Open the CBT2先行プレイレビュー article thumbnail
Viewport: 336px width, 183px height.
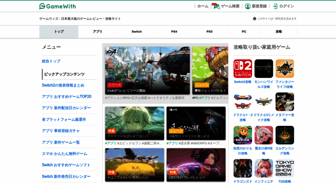196,165
